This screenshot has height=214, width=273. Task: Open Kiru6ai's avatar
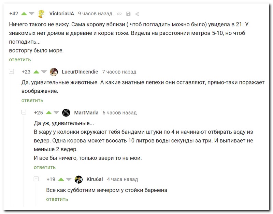pos(79,179)
